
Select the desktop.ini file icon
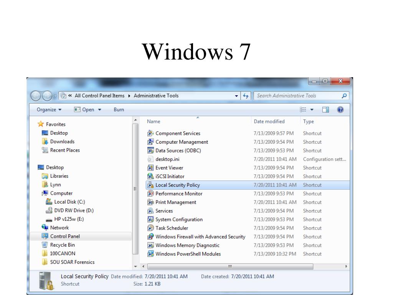click(150, 159)
